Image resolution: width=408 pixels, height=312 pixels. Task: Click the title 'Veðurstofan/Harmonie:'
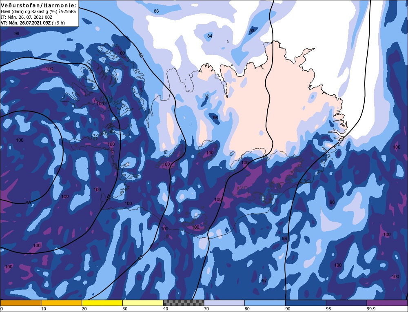coord(39,5)
